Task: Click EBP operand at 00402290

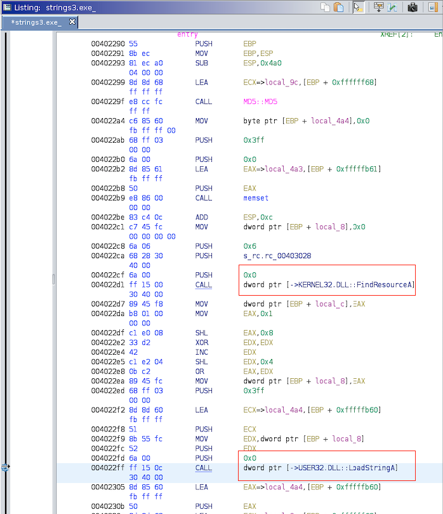Action: (x=249, y=44)
